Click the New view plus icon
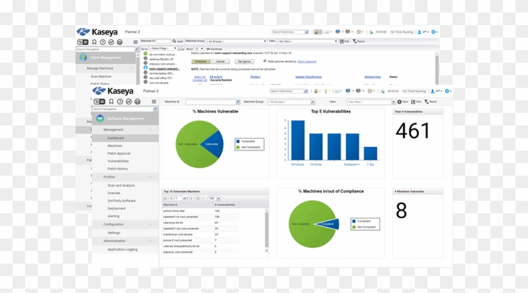The height and width of the screenshot is (293, 528). click(399, 102)
